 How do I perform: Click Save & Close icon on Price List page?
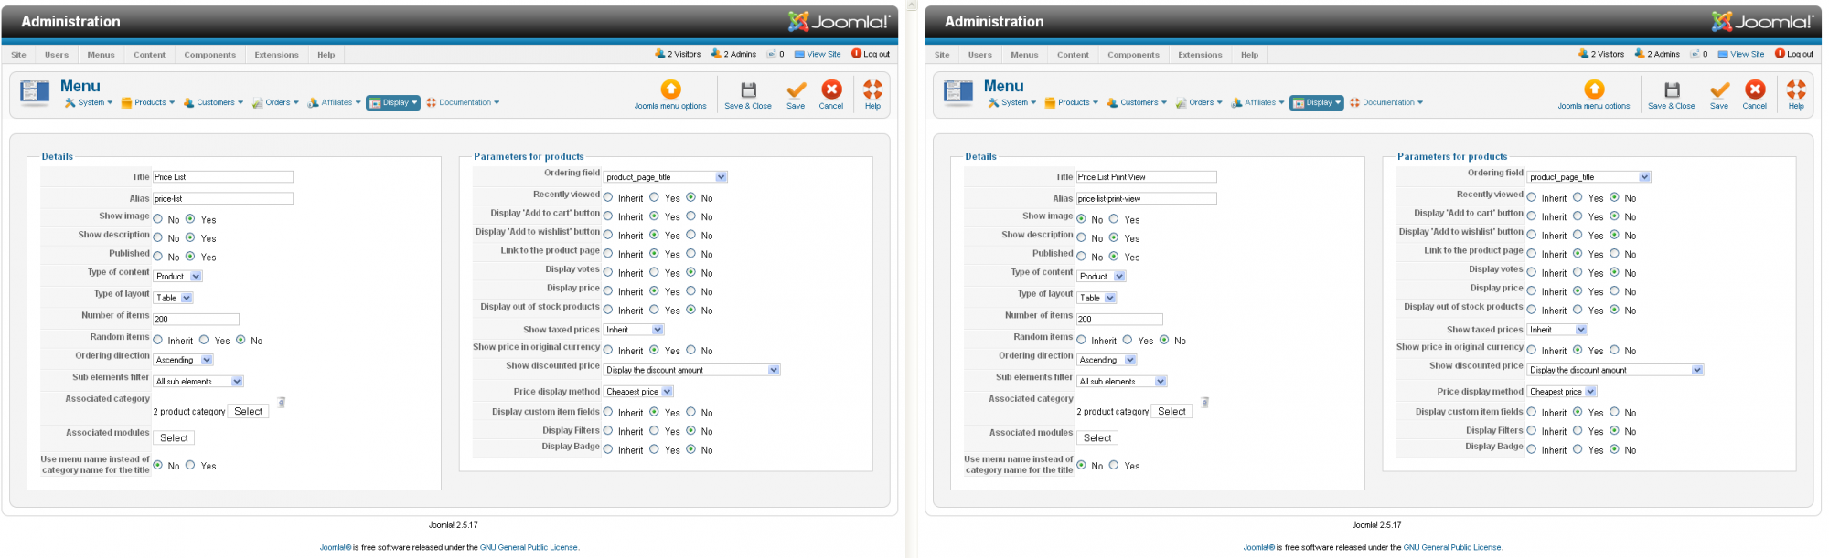[748, 89]
